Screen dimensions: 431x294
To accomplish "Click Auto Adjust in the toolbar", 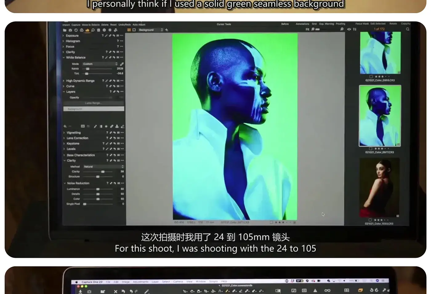I will (139, 25).
